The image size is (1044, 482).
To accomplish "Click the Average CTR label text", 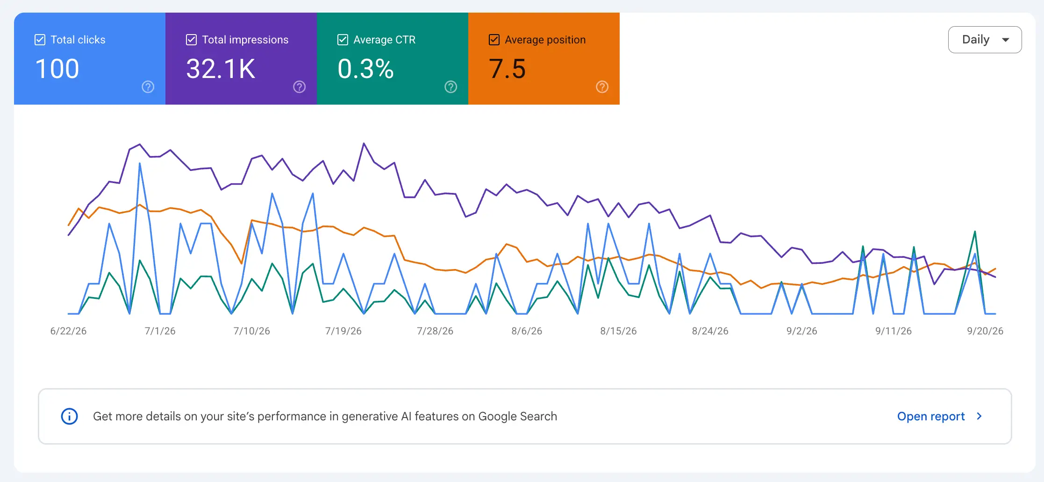I will pyautogui.click(x=385, y=40).
